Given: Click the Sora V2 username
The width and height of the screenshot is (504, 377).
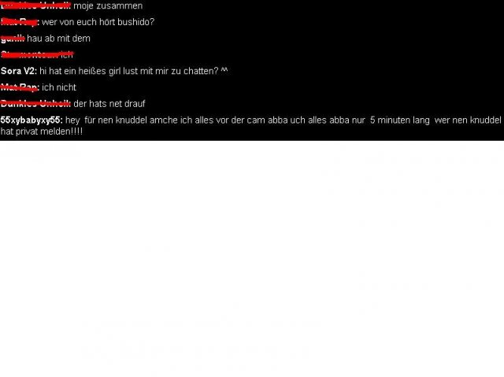Looking at the screenshot, I should pos(19,71).
